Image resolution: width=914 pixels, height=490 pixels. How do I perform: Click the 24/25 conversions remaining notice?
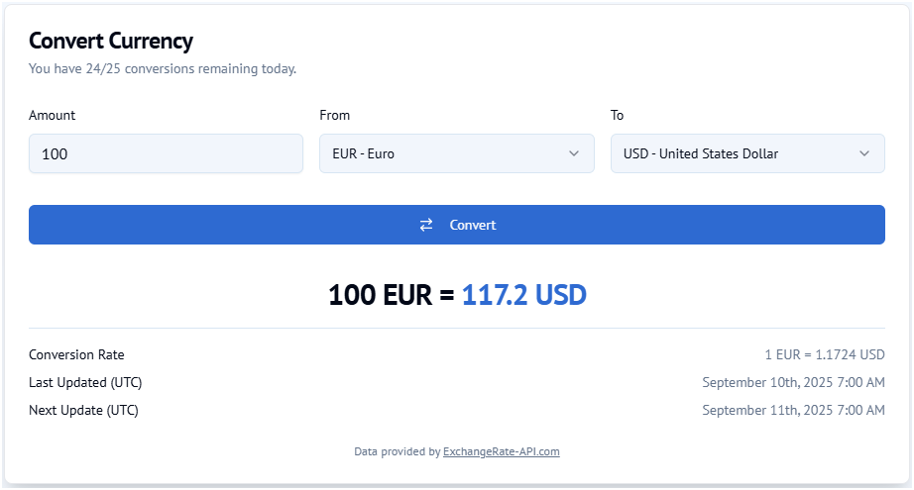[x=163, y=69]
